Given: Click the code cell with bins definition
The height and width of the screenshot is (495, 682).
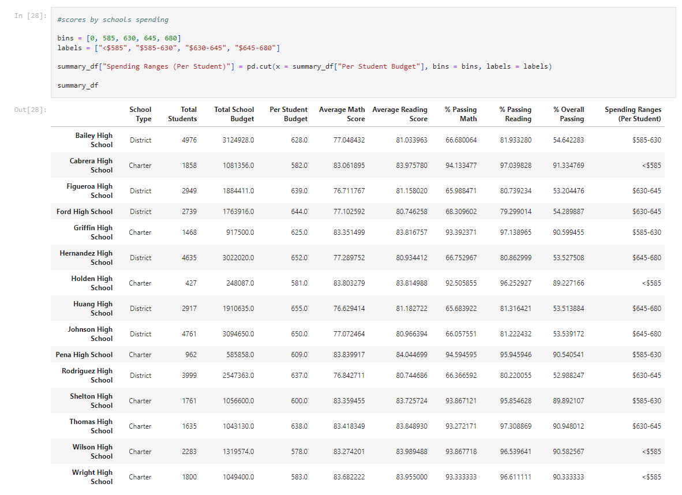Looking at the screenshot, I should point(363,52).
